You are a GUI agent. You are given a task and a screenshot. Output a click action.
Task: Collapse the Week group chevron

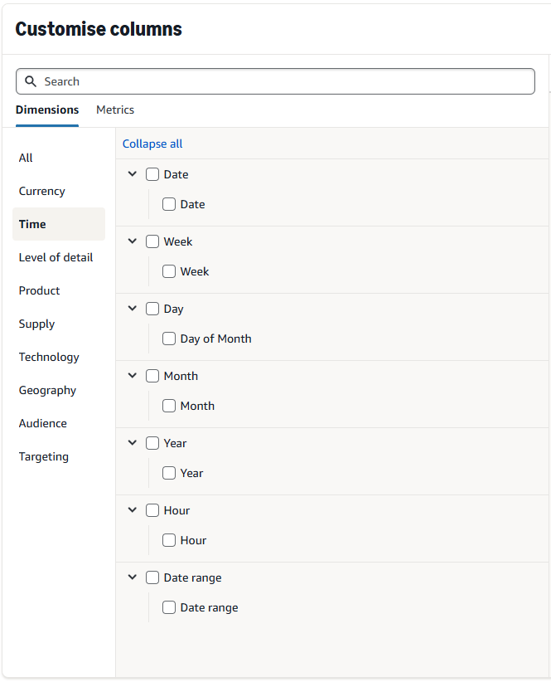pyautogui.click(x=133, y=241)
